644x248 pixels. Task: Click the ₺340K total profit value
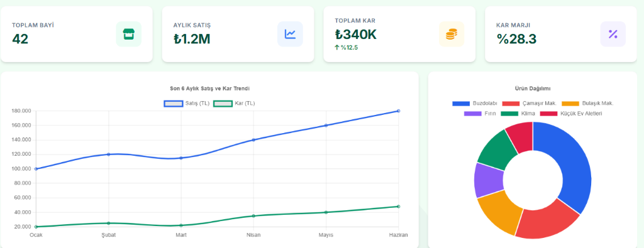356,35
